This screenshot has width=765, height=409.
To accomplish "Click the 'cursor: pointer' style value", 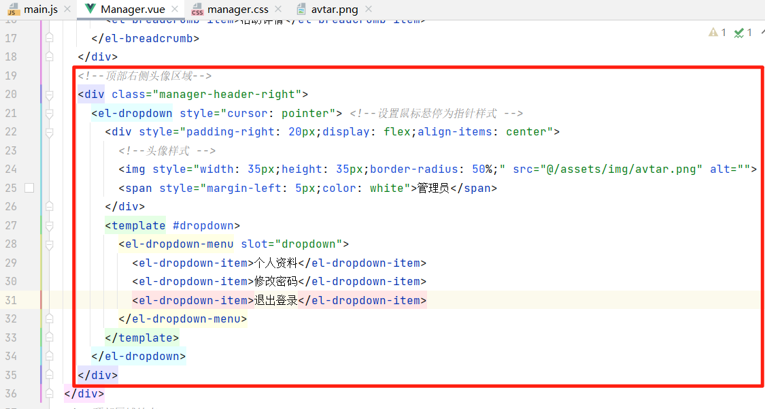I will click(x=278, y=113).
